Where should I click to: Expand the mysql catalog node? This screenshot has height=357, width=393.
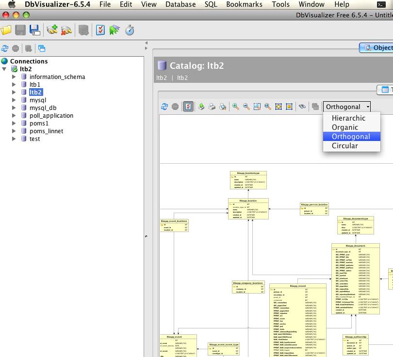14,100
